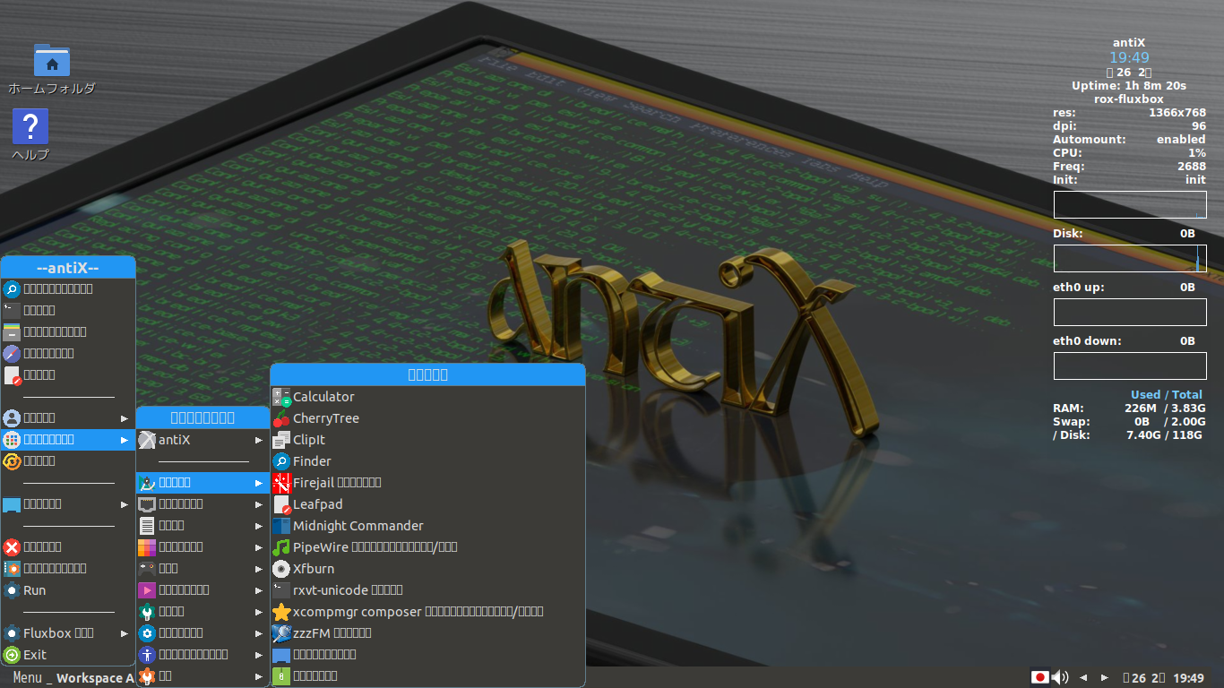Click the 19:49 clock on the taskbar
The height and width of the screenshot is (688, 1224).
pos(1188,678)
